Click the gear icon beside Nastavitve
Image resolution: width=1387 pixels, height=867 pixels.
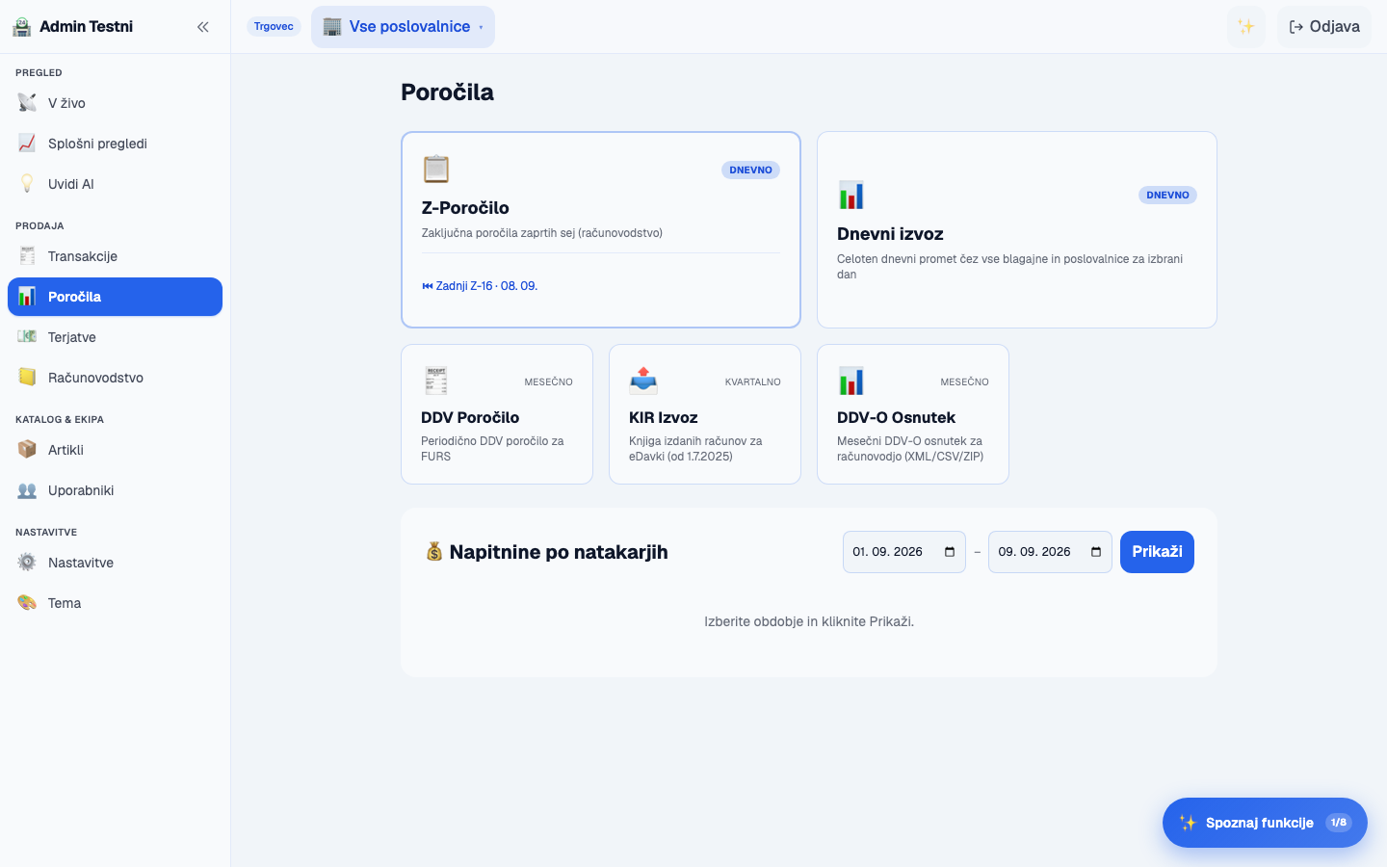(x=27, y=563)
